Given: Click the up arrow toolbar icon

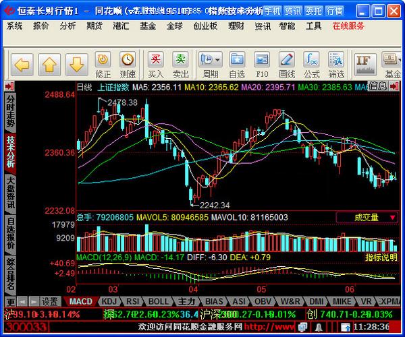Looking at the screenshot, I should pyautogui.click(x=49, y=65).
